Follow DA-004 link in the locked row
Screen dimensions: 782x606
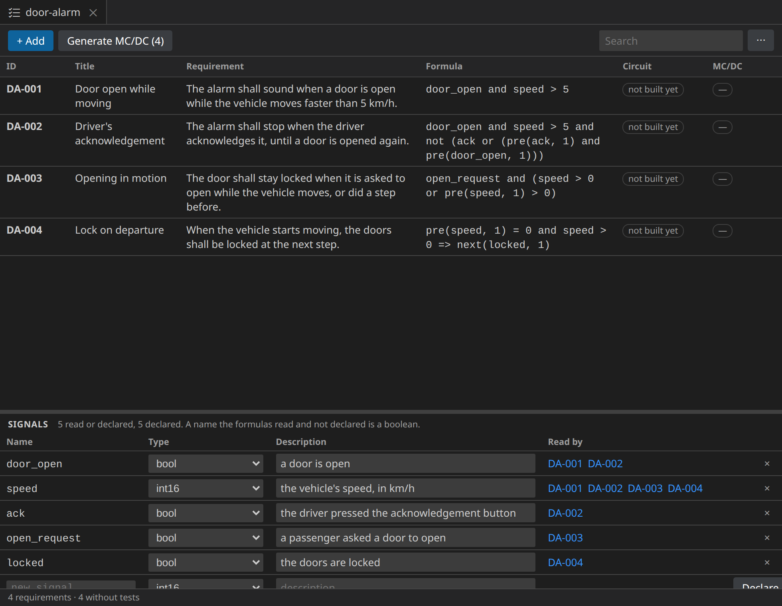(565, 563)
